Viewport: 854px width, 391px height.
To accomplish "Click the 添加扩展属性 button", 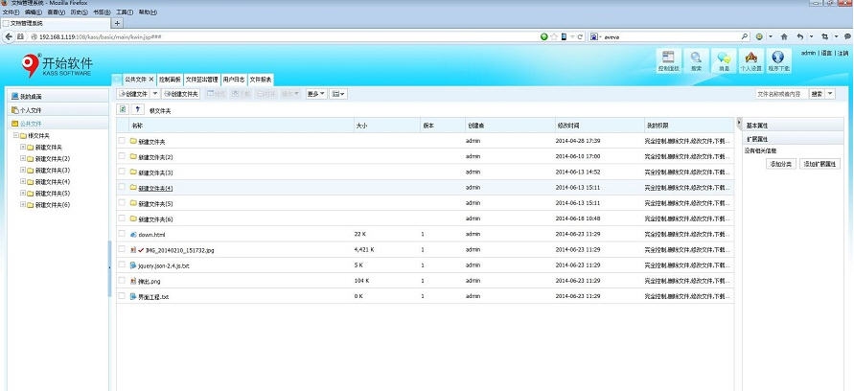I will [x=819, y=164].
